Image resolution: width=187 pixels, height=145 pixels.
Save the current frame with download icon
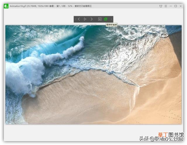point(100,19)
